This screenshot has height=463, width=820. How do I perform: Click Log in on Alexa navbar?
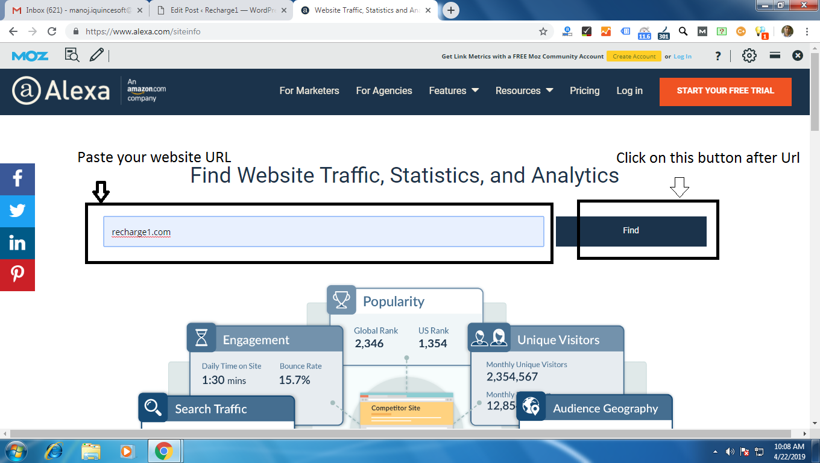pos(629,90)
